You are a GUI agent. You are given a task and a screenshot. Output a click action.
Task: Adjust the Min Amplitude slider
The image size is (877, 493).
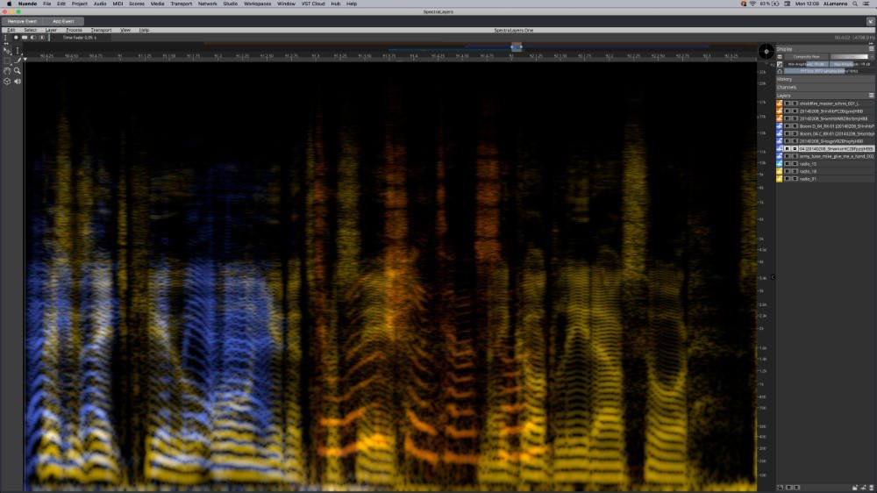coord(807,64)
